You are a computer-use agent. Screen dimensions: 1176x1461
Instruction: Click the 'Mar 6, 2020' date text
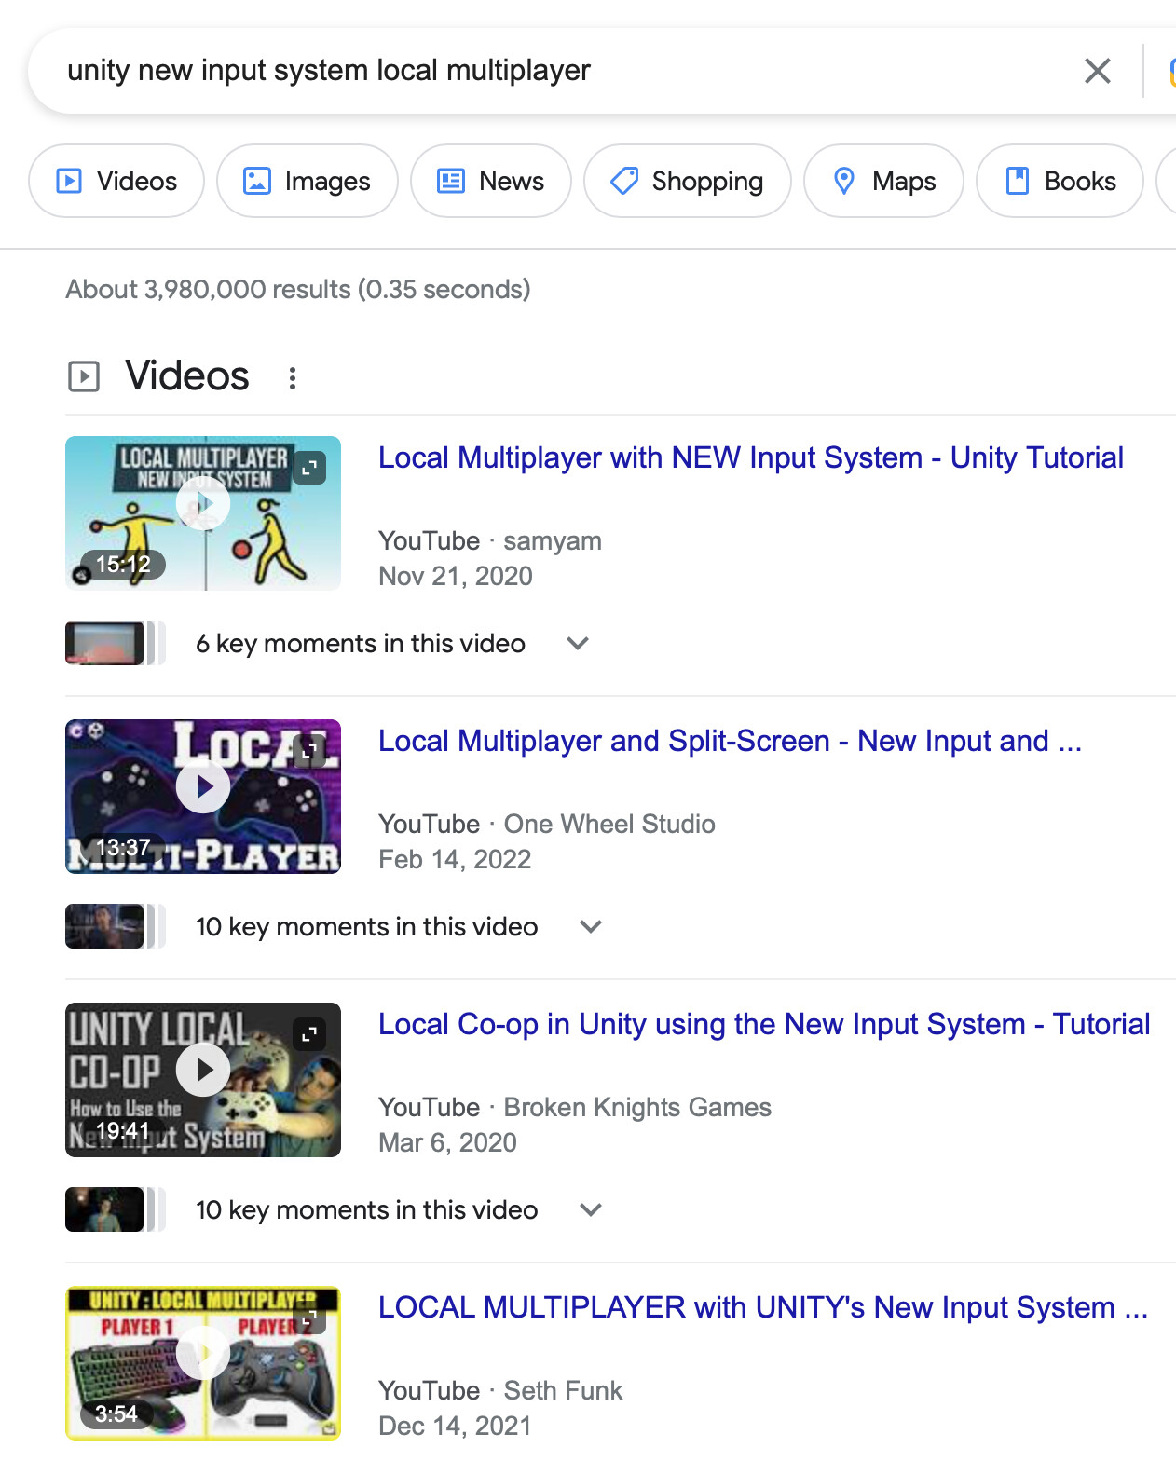447,1142
